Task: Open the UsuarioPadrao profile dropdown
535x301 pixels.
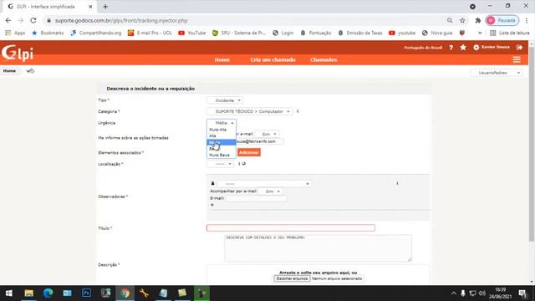Action: click(496, 73)
